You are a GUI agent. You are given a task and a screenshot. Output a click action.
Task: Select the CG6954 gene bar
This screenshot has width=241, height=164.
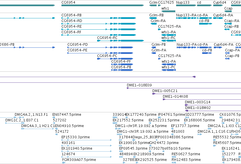coord(103,5)
